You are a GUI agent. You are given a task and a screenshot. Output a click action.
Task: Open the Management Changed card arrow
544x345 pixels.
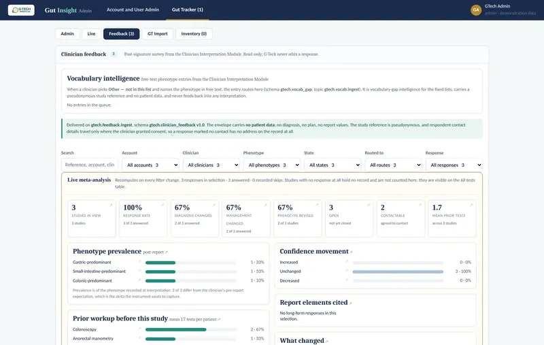[265, 205]
